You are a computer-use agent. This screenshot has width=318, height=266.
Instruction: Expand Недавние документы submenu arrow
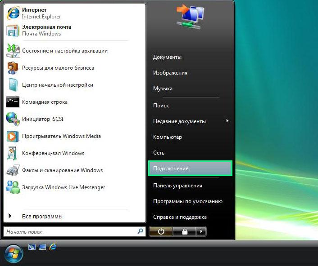click(227, 121)
